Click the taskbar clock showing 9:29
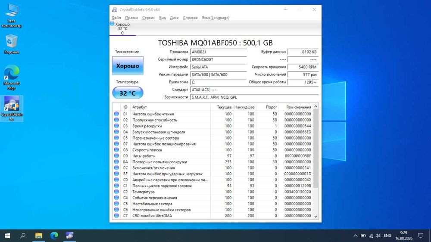The height and width of the screenshot is (242, 431). point(404,236)
